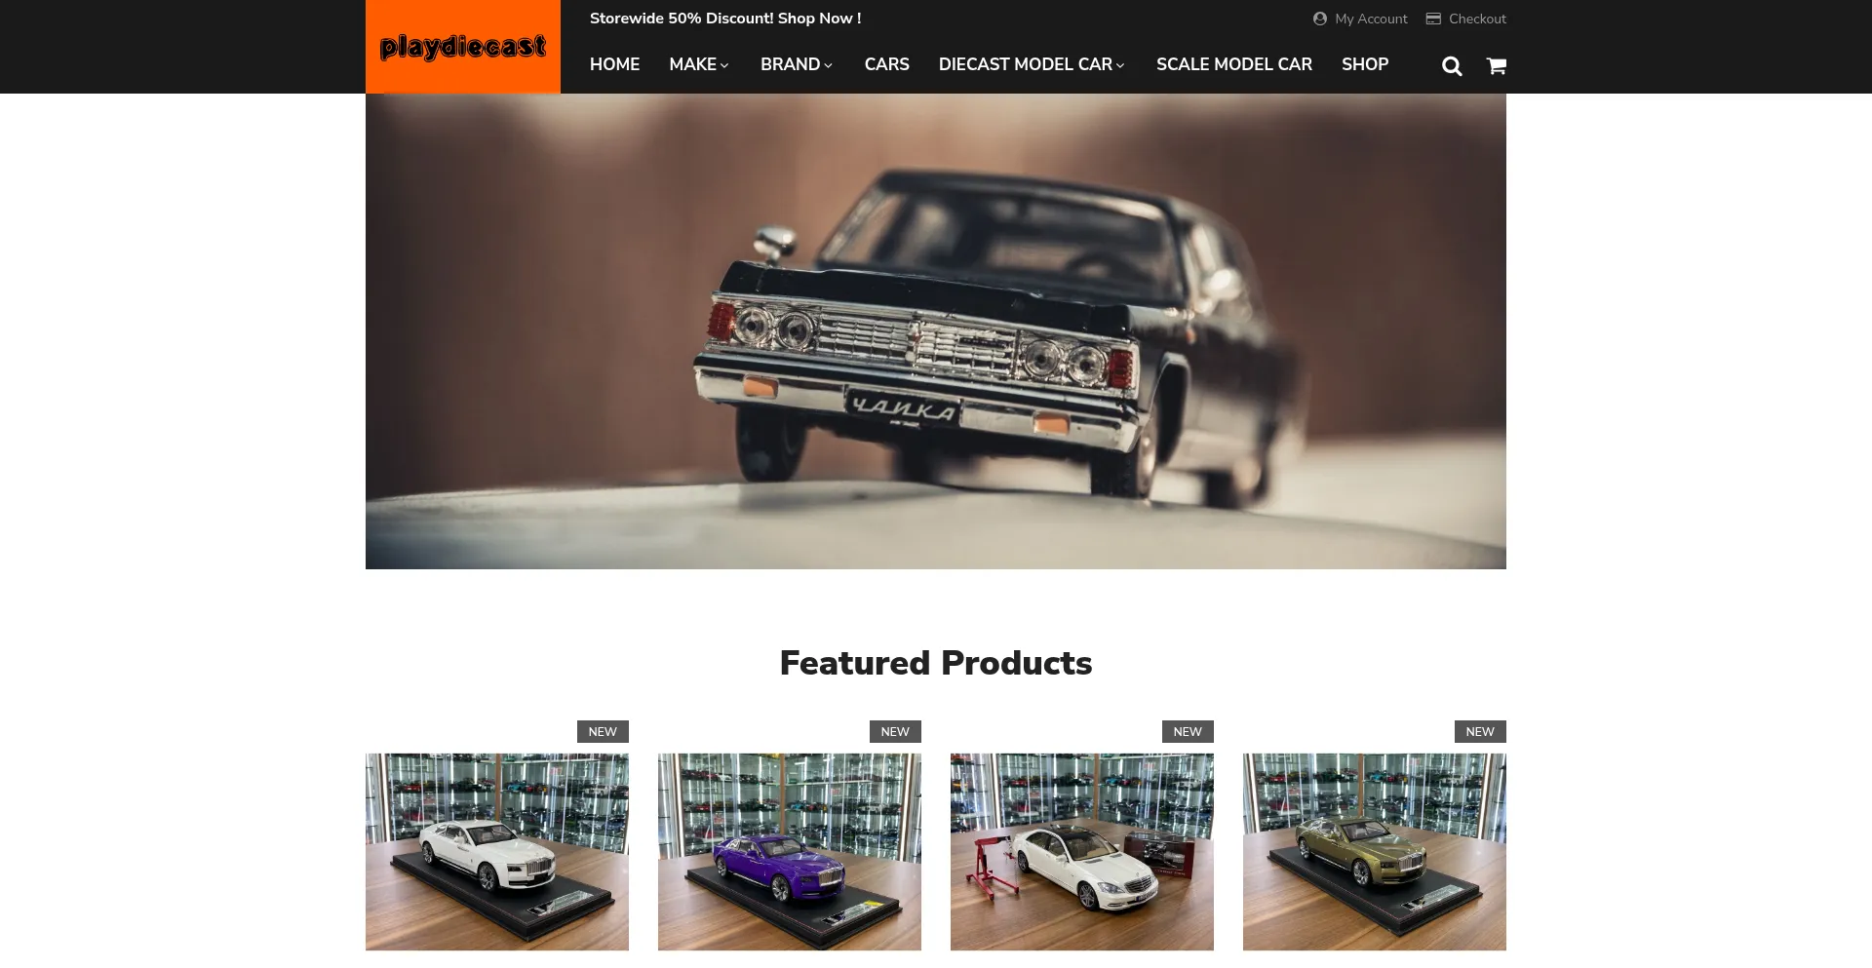The height and width of the screenshot is (968, 1872).
Task: Open the white Rolls-Royce model product thumbnail
Action: click(x=497, y=852)
